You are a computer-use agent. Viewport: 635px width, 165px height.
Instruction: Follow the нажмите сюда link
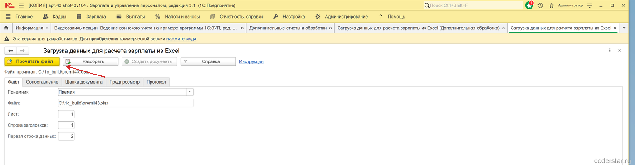[x=181, y=39]
